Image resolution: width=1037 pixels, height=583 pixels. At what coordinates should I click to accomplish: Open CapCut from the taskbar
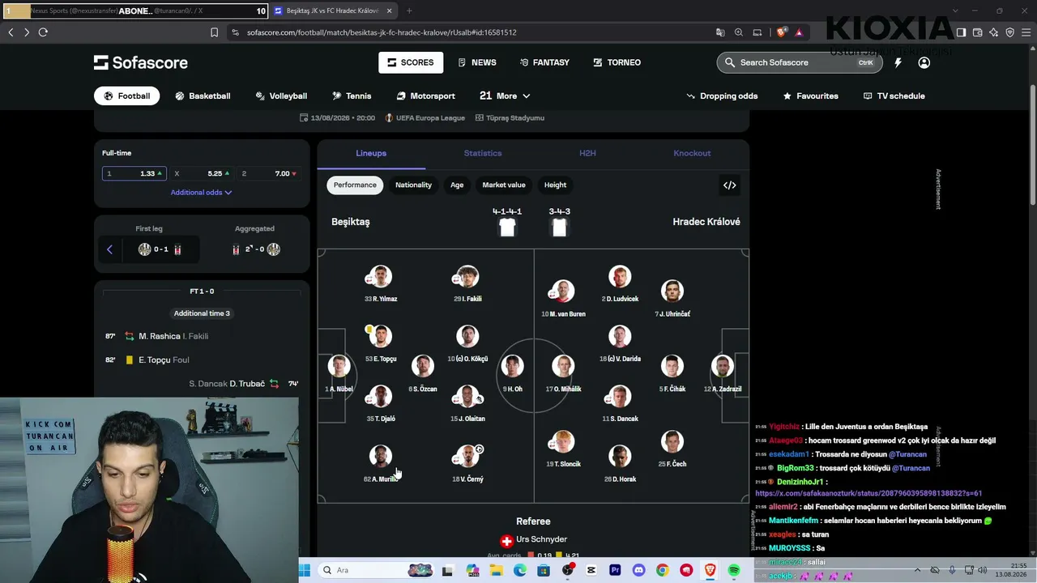pyautogui.click(x=591, y=570)
